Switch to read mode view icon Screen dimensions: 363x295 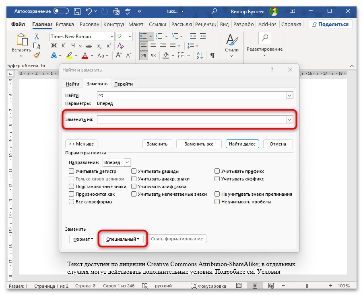click(239, 286)
